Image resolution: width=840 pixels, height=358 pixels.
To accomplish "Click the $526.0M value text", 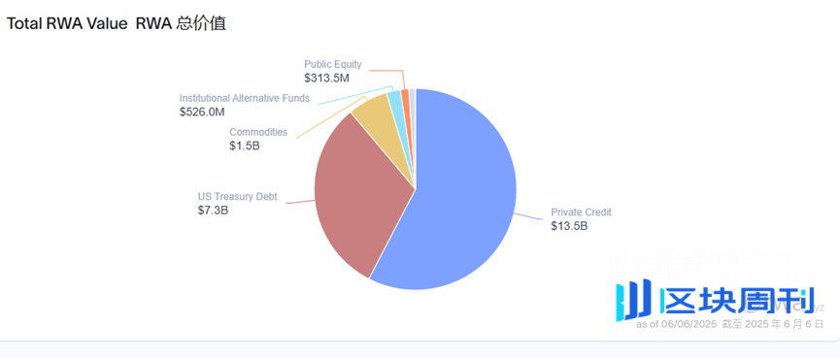I will pyautogui.click(x=202, y=113).
